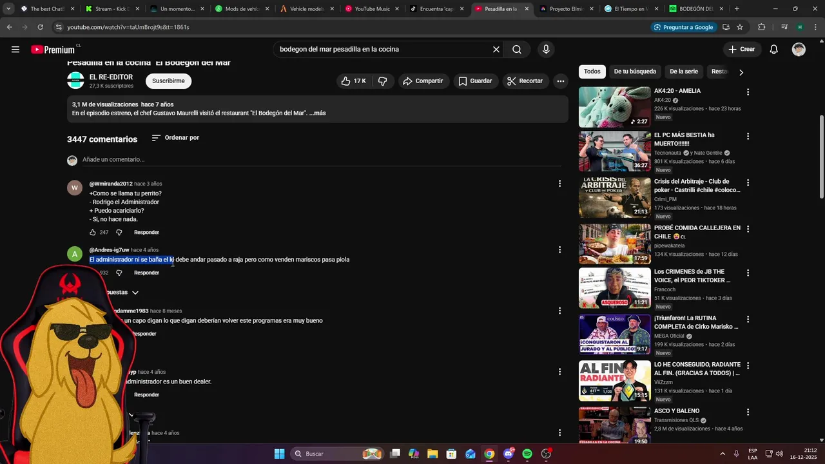Viewport: 825px width, 464px height.
Task: Open options for the 'hace 8 meses' comment
Action: click(x=559, y=311)
